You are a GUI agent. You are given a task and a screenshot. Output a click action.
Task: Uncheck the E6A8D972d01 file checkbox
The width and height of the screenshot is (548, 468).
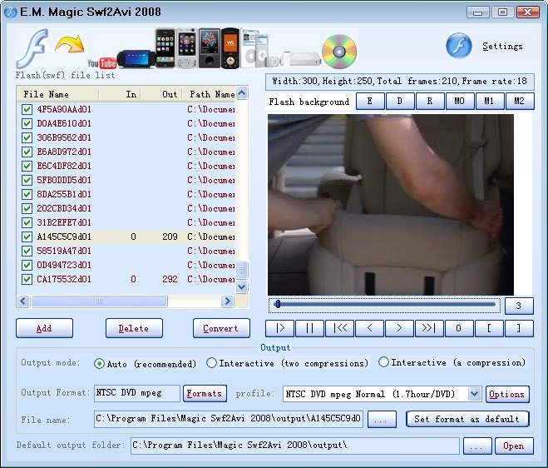[x=27, y=152]
